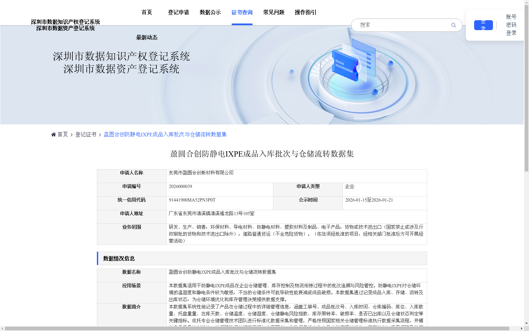Click the search magnifier icon
This screenshot has height=331, width=529.
[x=454, y=25]
